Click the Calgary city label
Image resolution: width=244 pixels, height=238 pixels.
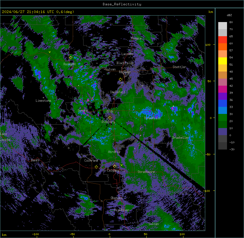point(113,170)
